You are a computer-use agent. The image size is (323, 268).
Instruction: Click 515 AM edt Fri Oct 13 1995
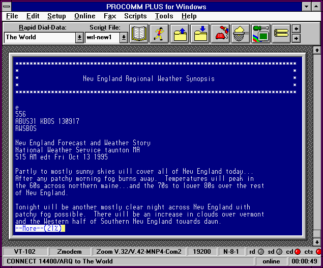pyautogui.click(x=62, y=157)
